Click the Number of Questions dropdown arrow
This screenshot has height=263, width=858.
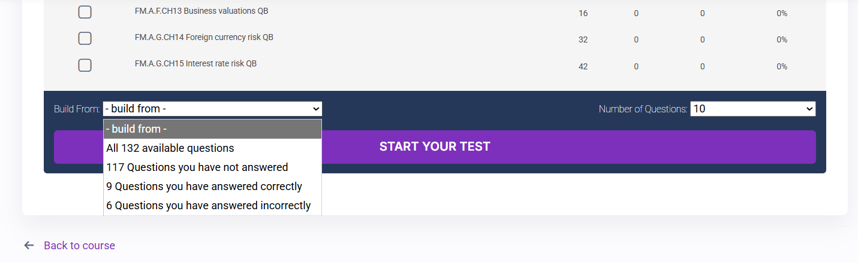pos(810,109)
